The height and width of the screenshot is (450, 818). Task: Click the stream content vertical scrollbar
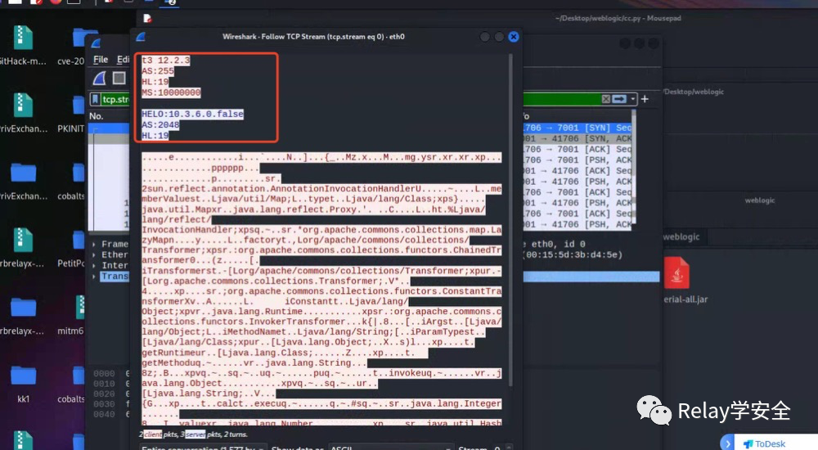tap(510, 219)
